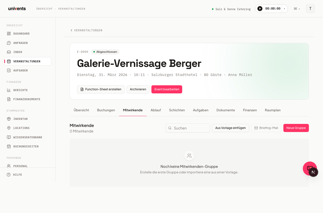Switch to the Dokumente tab
323x213 pixels.
coord(226,110)
